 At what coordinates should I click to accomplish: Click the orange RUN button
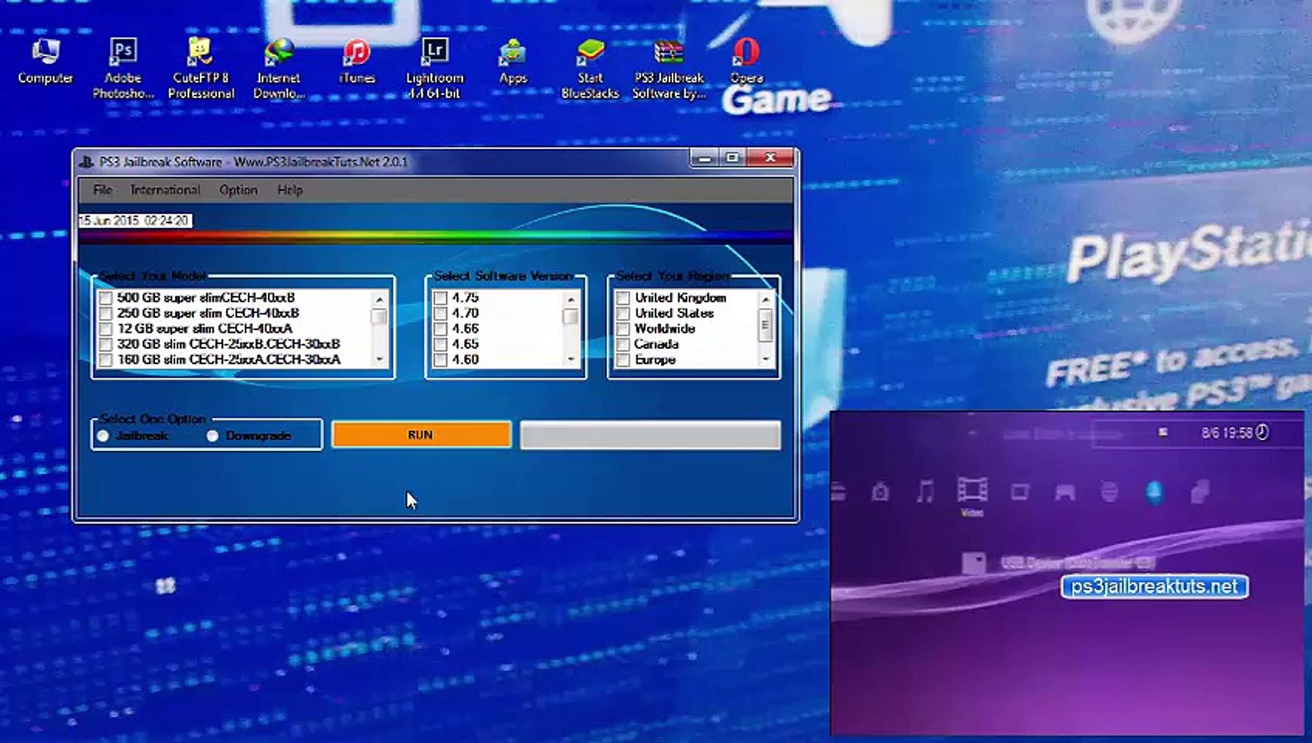point(422,435)
